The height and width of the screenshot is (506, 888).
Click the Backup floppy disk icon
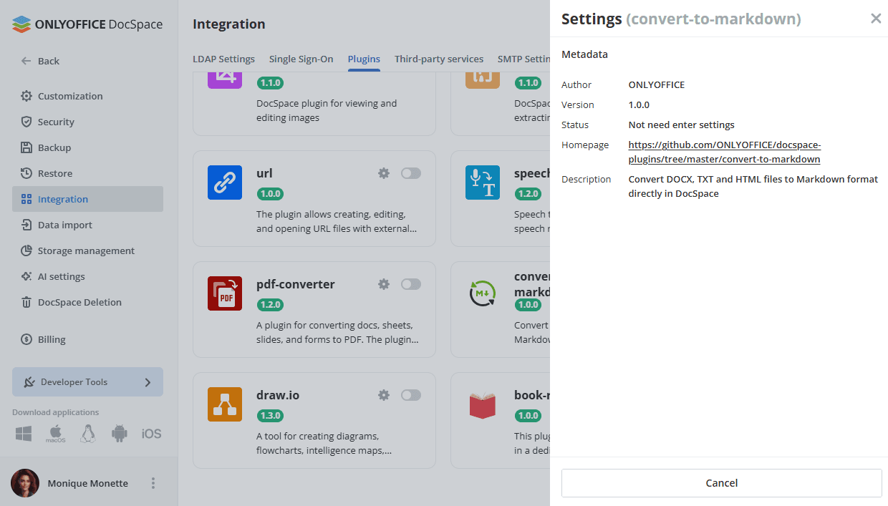26,147
